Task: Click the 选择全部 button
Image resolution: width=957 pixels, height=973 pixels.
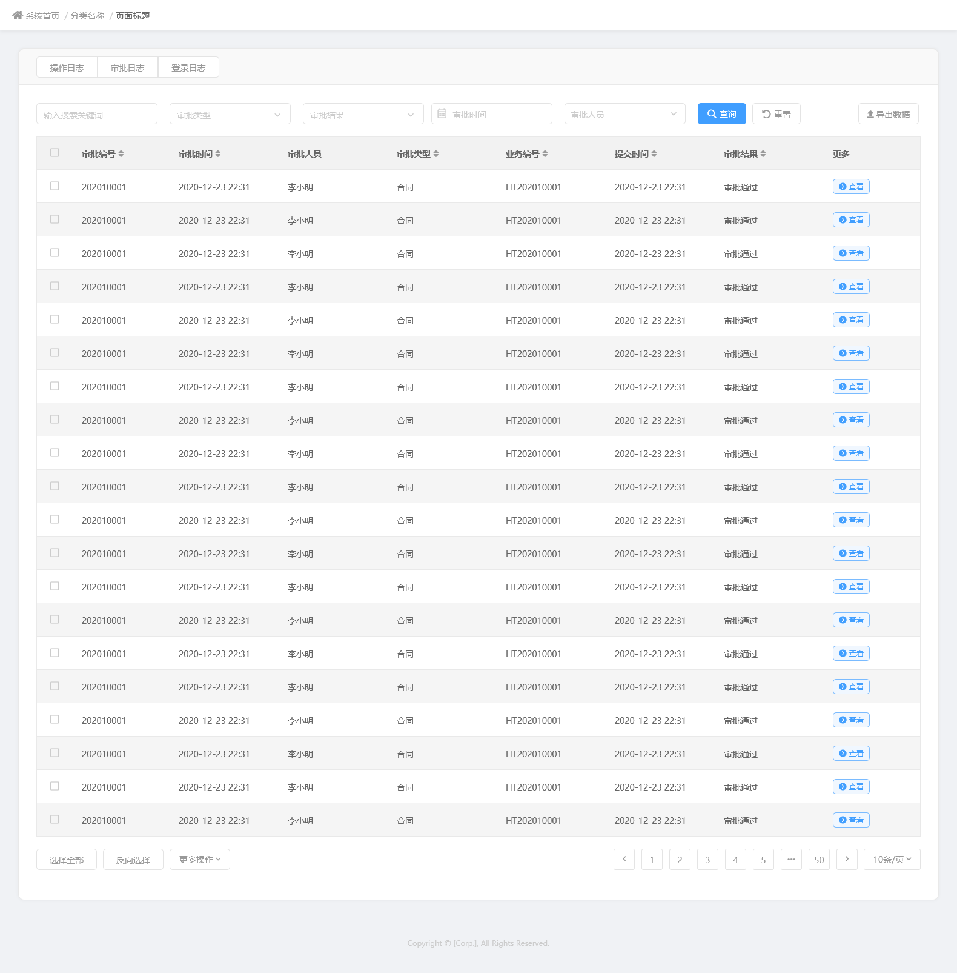Action: pyautogui.click(x=67, y=860)
